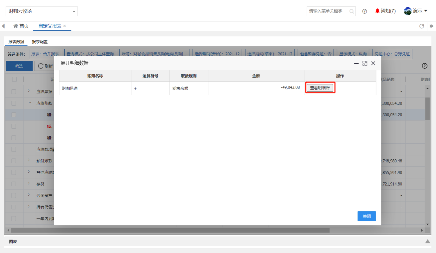The height and width of the screenshot is (253, 436).
Task: Select the header select-all checkbox
Action: pos(14,79)
